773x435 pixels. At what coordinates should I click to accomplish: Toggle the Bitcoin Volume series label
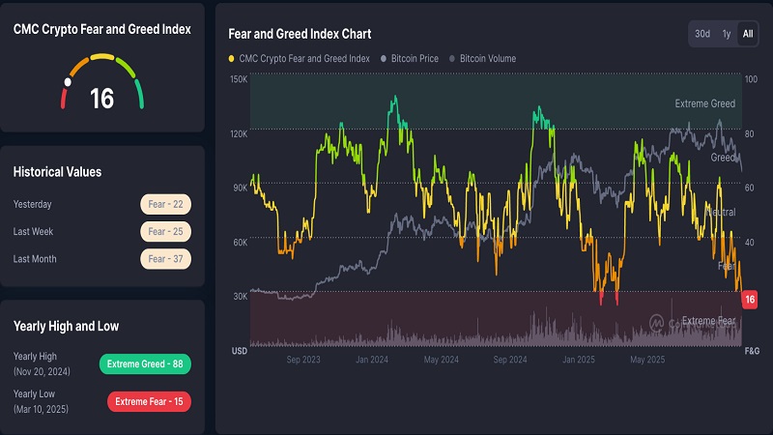488,59
